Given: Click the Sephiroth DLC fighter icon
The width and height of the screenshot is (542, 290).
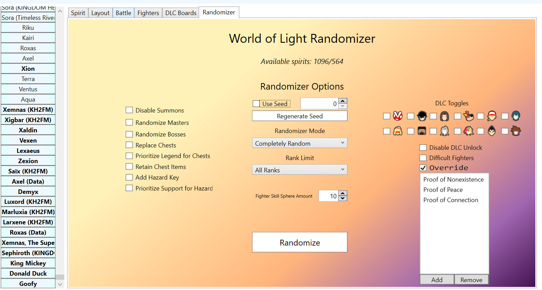Looking at the screenshot, I should tap(444, 131).
